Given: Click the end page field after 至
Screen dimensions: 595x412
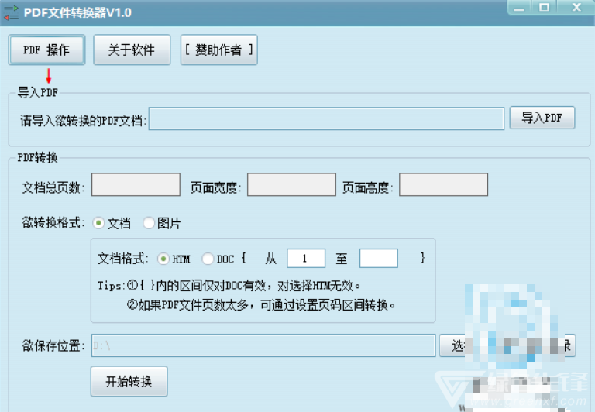Looking at the screenshot, I should click(x=378, y=259).
